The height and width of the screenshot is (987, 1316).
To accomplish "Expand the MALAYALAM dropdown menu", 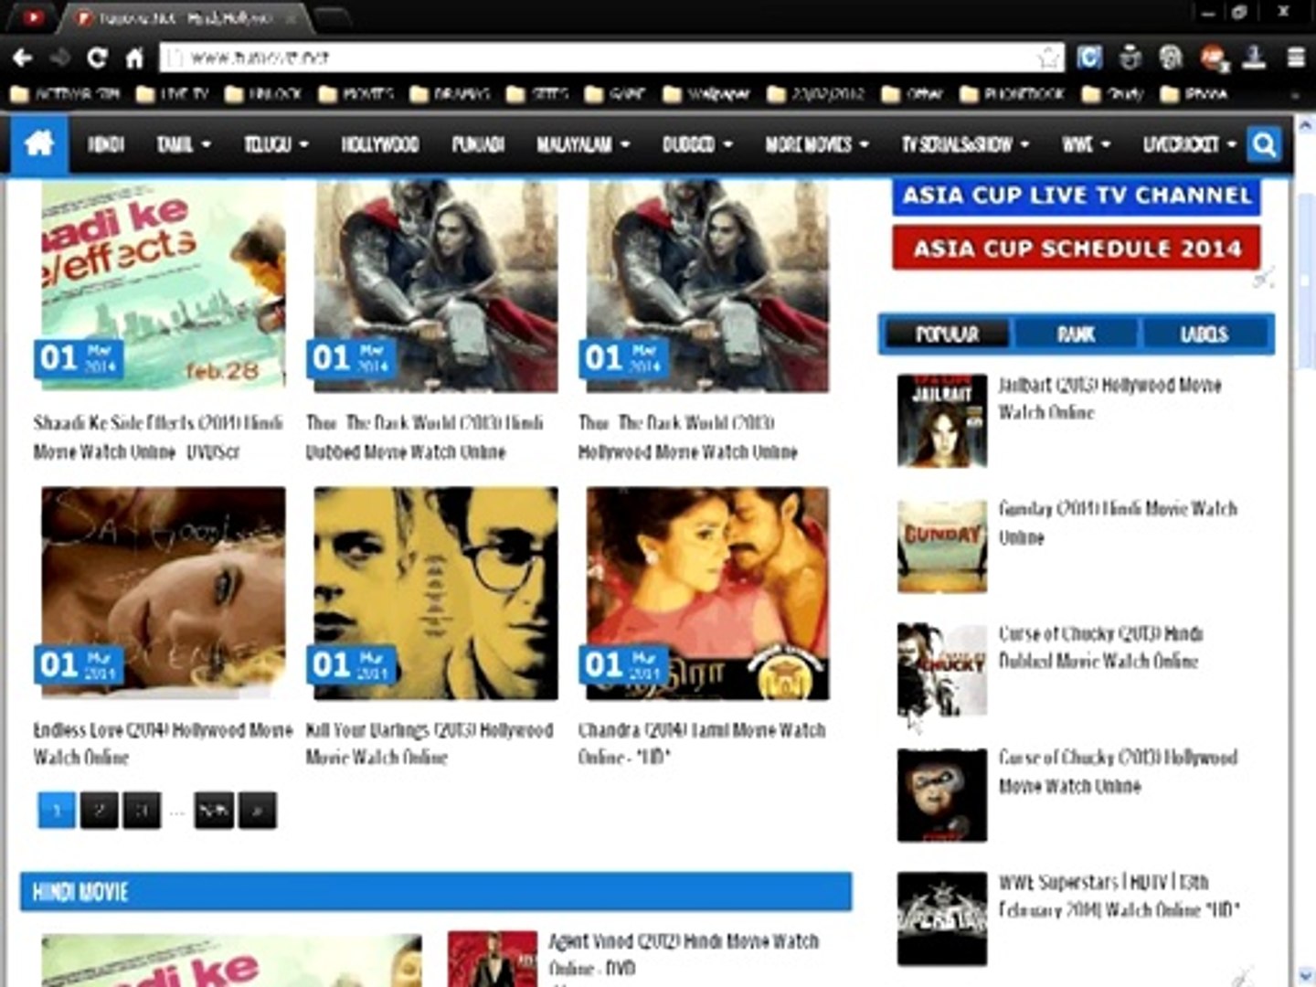I will (583, 144).
